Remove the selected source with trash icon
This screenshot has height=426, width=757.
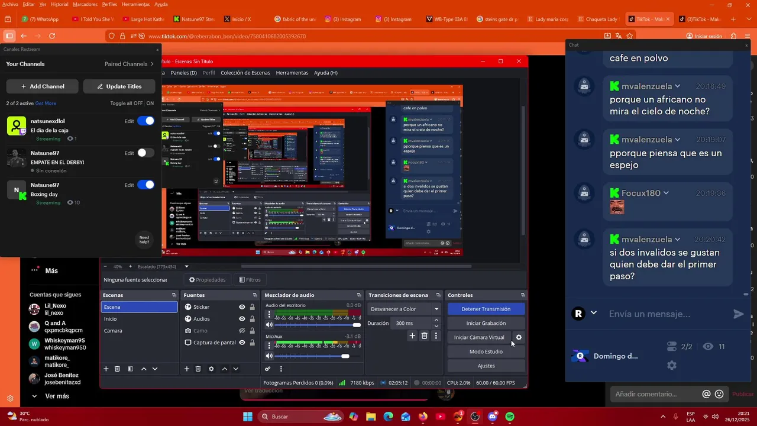(198, 369)
